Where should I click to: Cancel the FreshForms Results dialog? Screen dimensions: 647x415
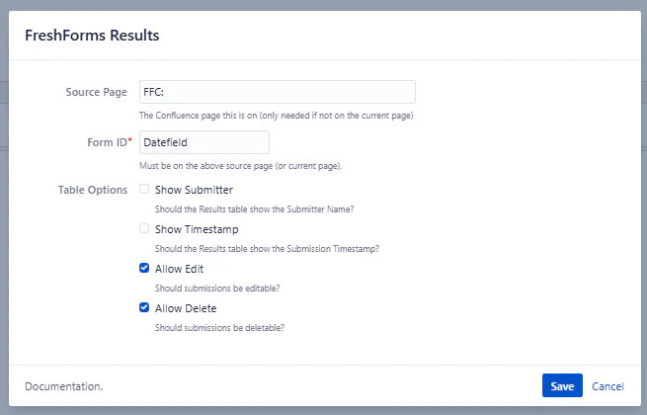tap(607, 386)
